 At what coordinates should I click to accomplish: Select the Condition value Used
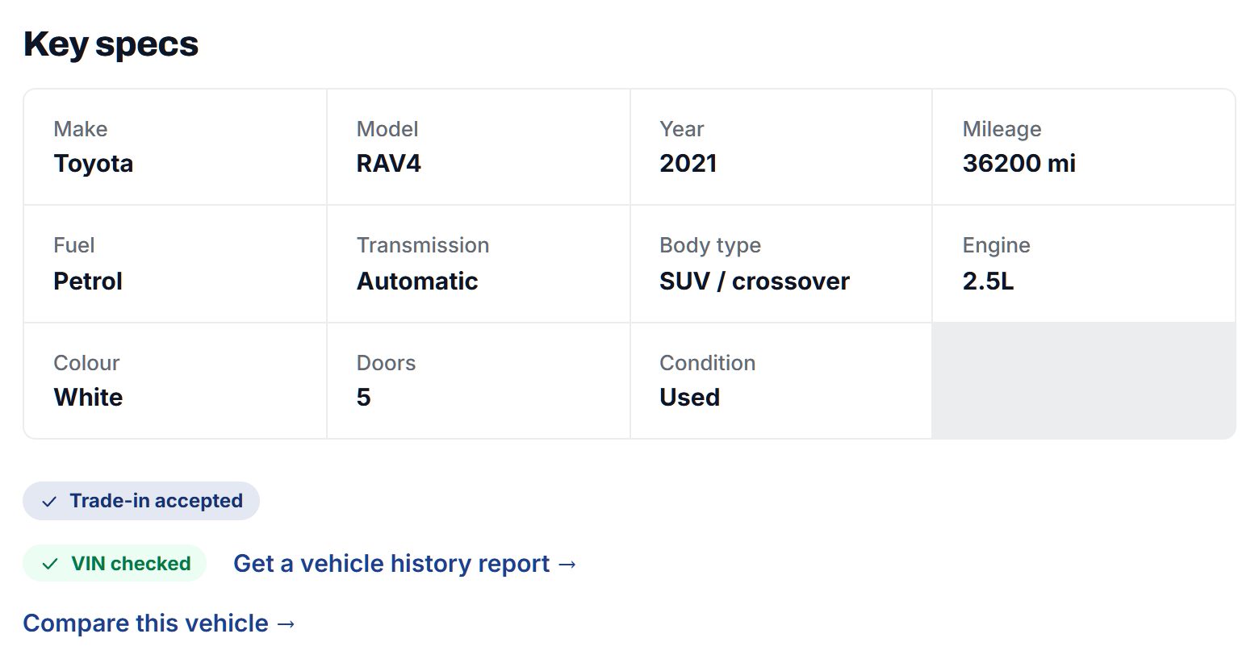click(690, 397)
